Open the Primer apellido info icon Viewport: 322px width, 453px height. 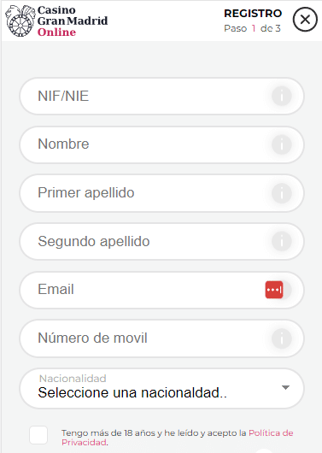(x=282, y=192)
